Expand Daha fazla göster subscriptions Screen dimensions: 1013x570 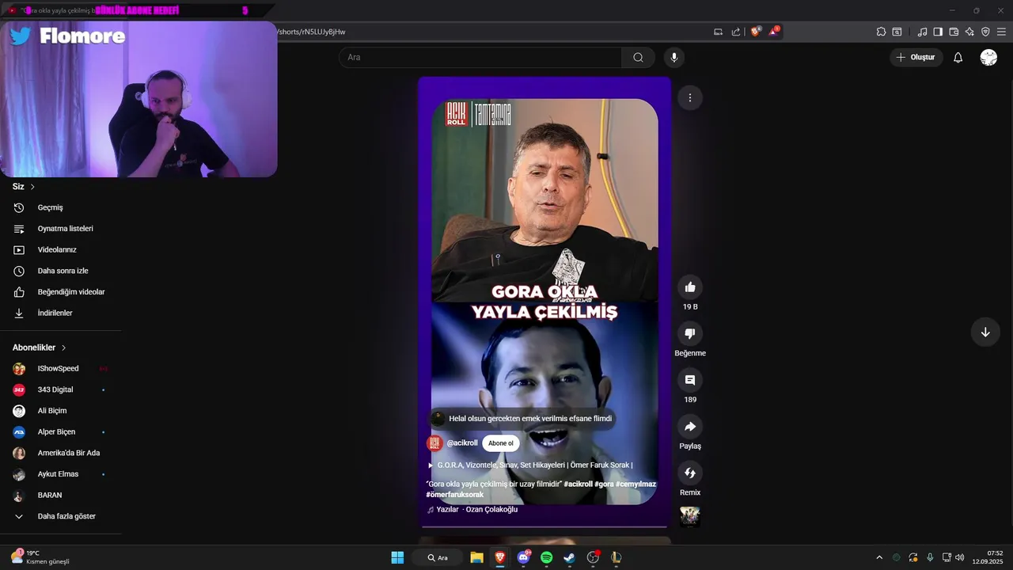[x=61, y=516]
